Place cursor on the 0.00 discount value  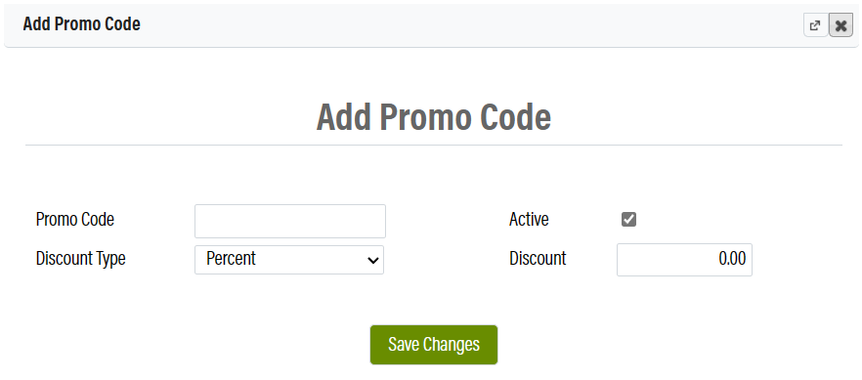coord(732,259)
